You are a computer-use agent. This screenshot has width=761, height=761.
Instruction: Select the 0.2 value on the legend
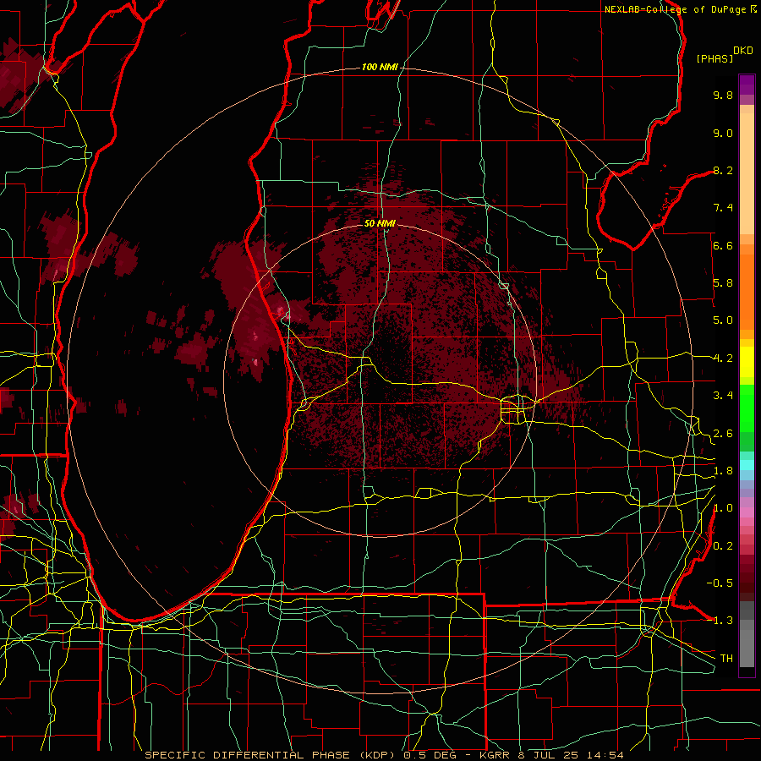click(x=723, y=546)
